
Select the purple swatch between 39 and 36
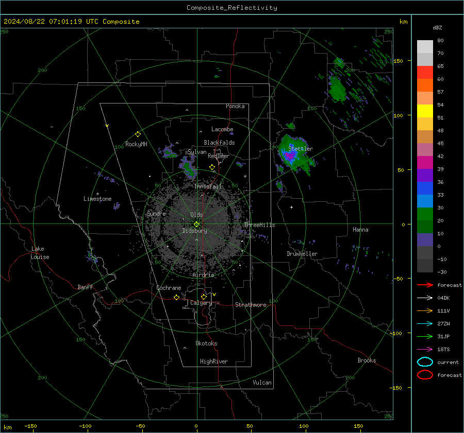coord(425,176)
